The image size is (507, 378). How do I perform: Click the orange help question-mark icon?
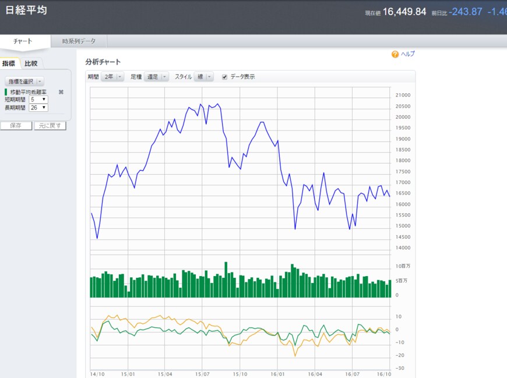[395, 54]
